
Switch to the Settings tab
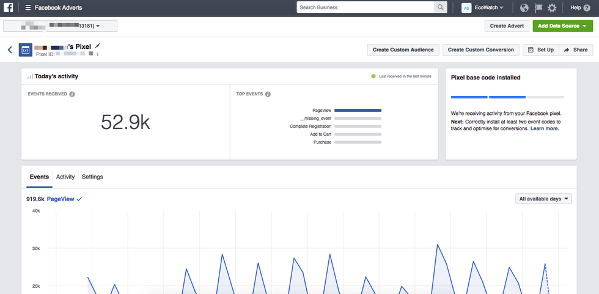click(92, 177)
